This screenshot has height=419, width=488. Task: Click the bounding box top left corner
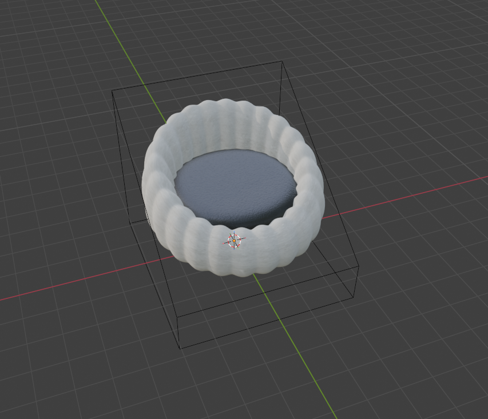coord(112,90)
